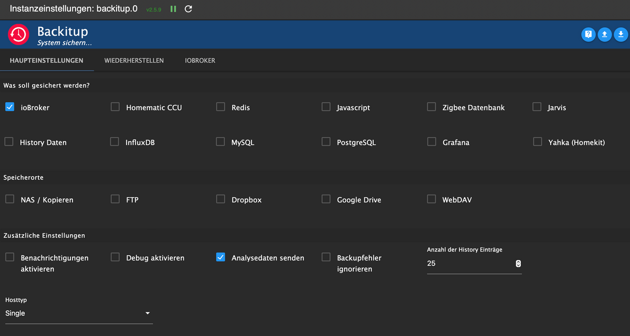Enable Dropbox storage checkbox
630x336 pixels.
click(x=220, y=199)
